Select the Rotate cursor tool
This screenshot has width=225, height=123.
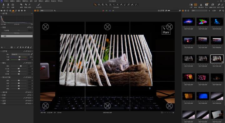[110, 5]
